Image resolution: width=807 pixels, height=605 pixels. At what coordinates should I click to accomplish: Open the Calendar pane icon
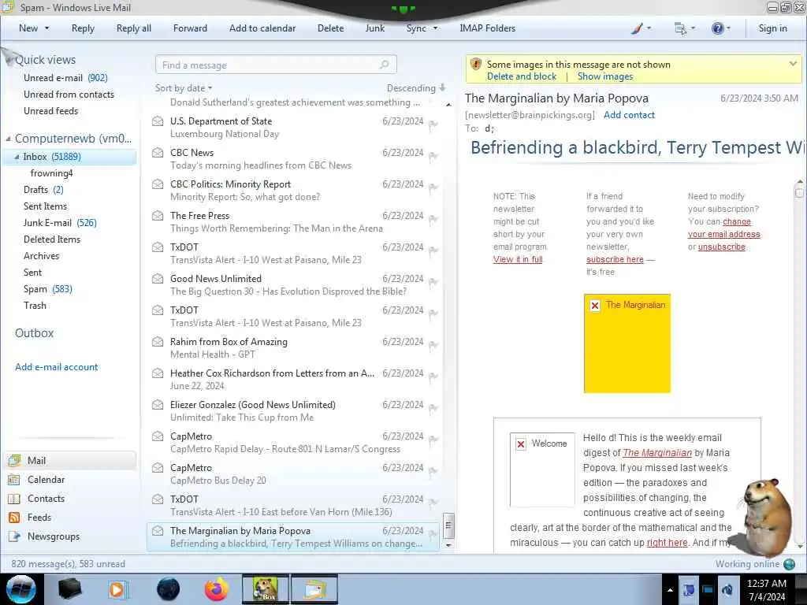[x=14, y=480]
